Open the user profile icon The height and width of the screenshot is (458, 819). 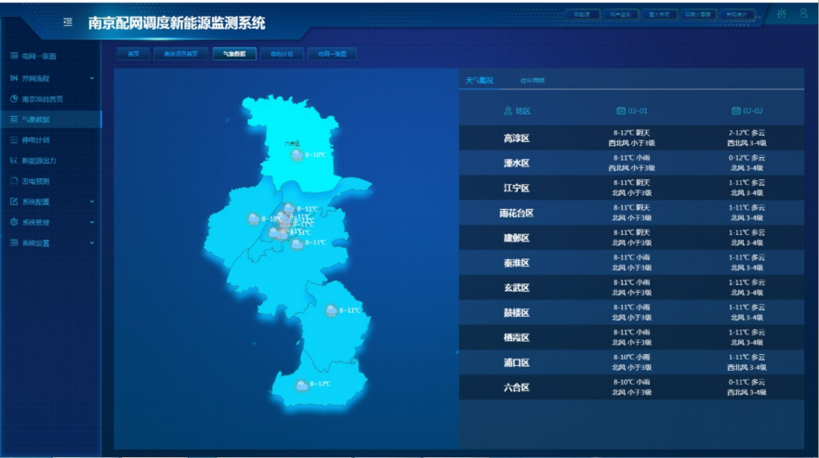tap(804, 14)
